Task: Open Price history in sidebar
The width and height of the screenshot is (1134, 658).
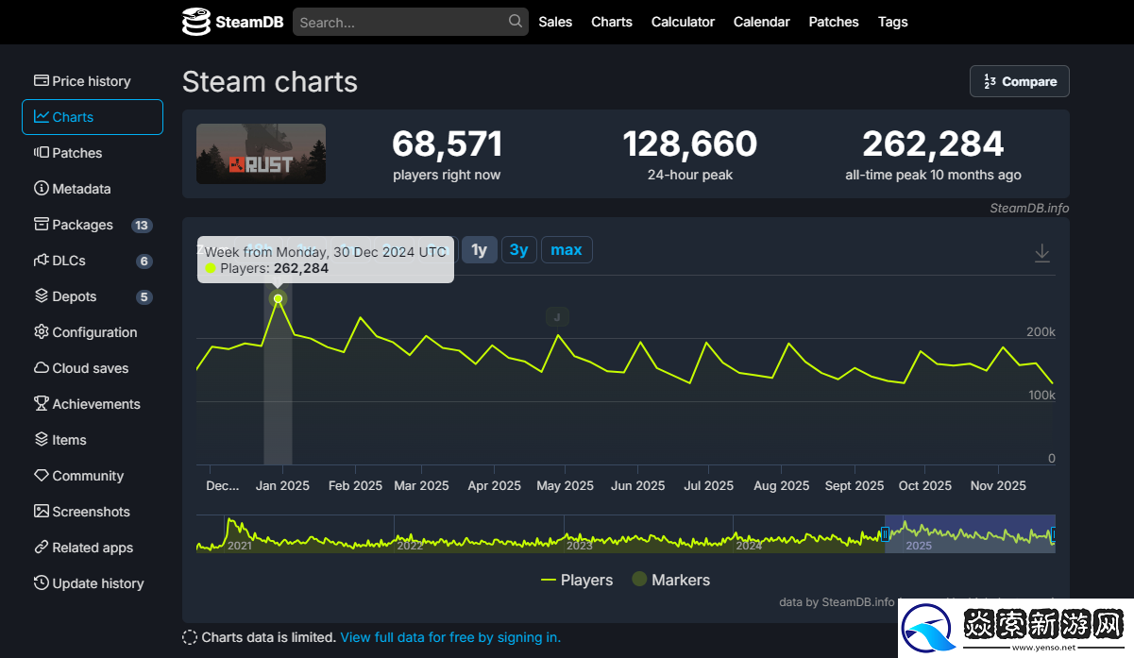Action: [91, 81]
